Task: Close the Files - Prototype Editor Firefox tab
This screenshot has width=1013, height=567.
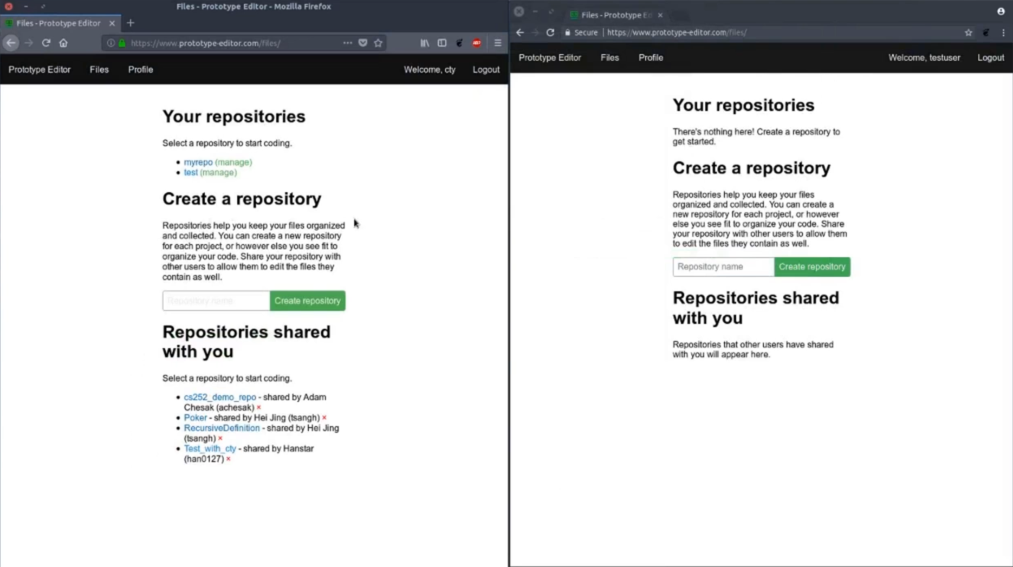Action: pos(112,23)
